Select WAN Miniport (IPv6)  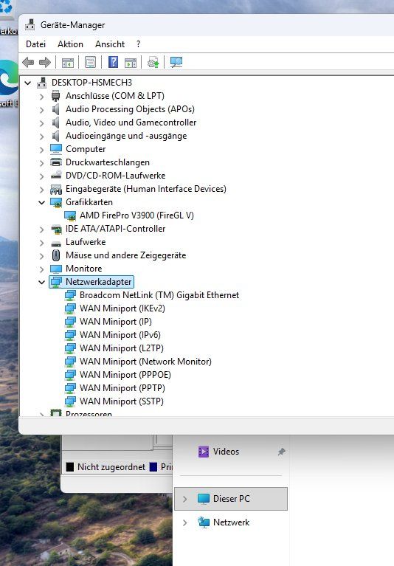(120, 335)
